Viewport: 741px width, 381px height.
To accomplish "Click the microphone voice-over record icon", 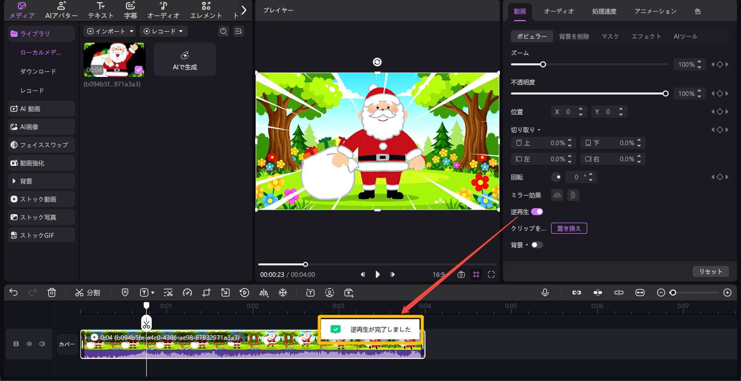I will pyautogui.click(x=545, y=293).
